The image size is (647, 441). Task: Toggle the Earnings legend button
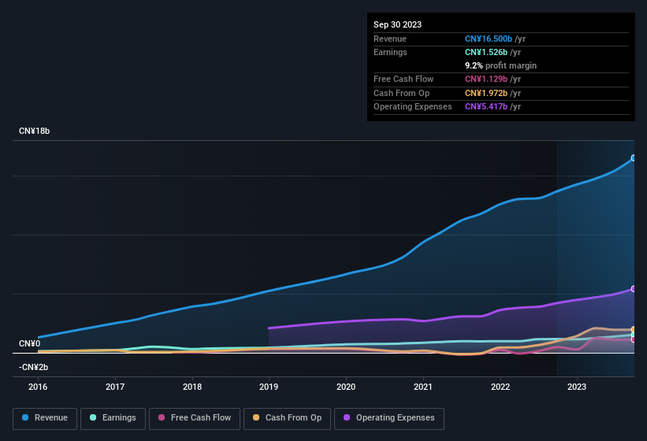coord(113,418)
